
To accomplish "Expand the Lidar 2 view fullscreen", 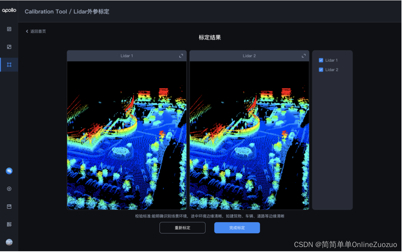I will point(304,56).
